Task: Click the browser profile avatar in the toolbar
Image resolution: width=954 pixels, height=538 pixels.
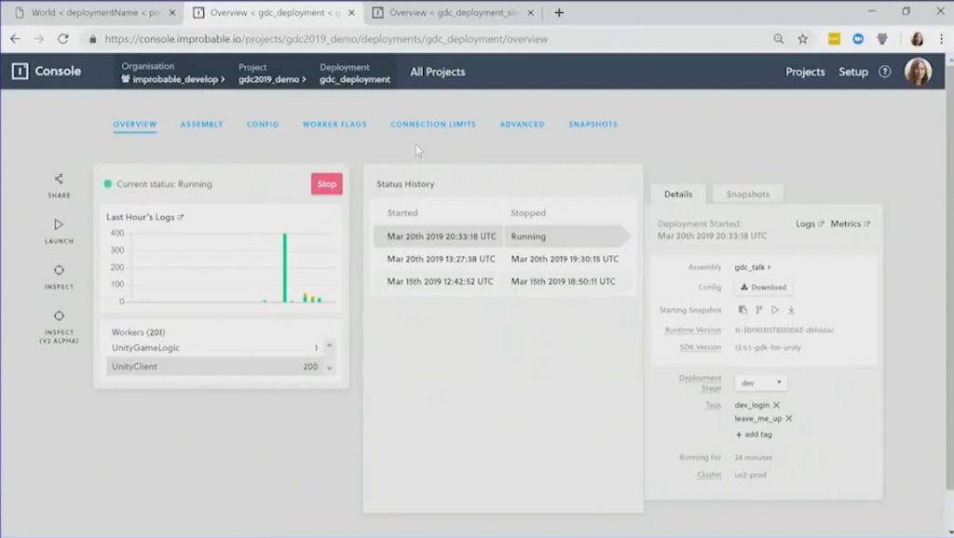Action: pos(917,39)
